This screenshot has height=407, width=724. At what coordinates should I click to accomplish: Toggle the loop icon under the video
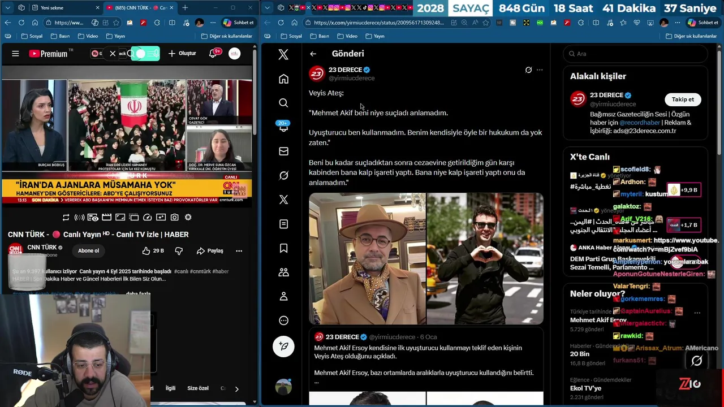pyautogui.click(x=66, y=218)
